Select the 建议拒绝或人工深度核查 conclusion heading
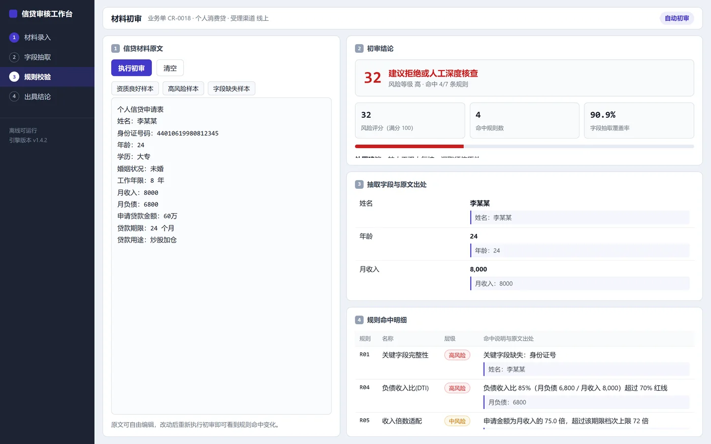This screenshot has height=444, width=711. 433,74
